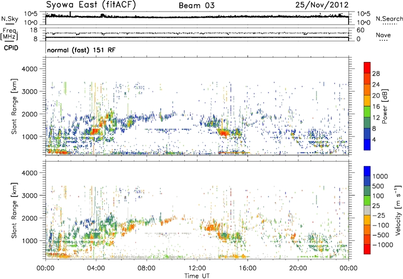This screenshot has width=403, height=279.
Task: Click 'Slant Range [km]' title of power panel
Action: click(14, 106)
